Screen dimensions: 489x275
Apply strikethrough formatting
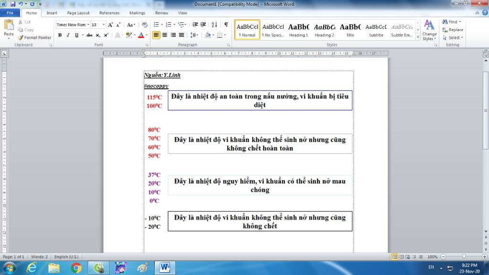click(90, 35)
